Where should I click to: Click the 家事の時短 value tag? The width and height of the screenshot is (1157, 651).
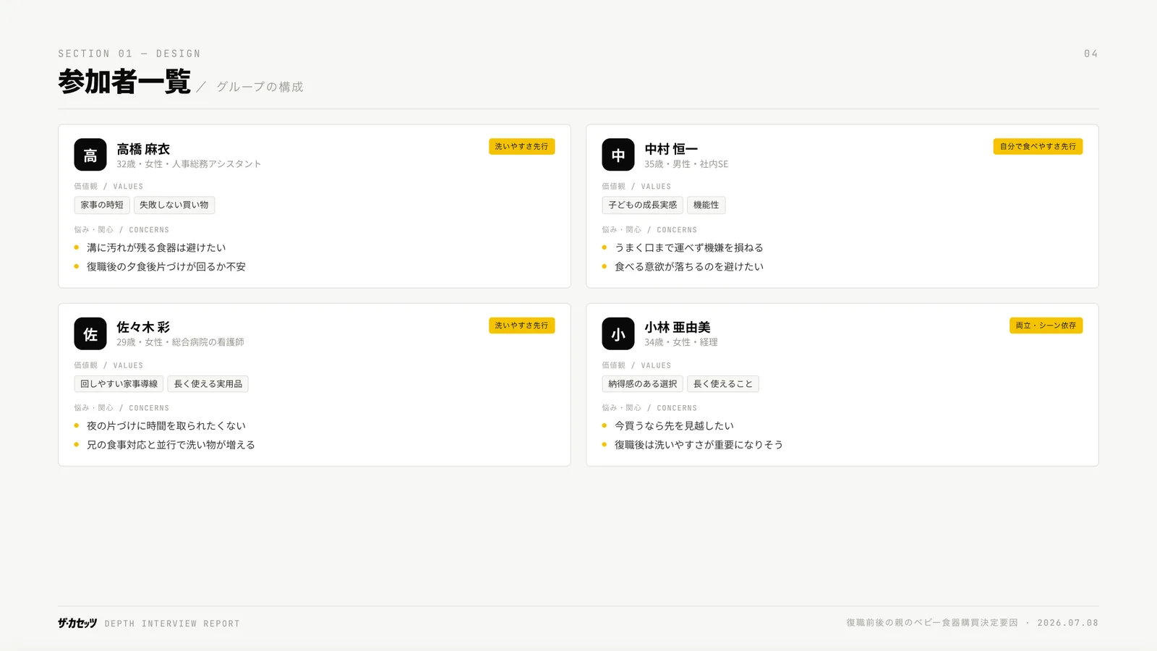coord(102,205)
